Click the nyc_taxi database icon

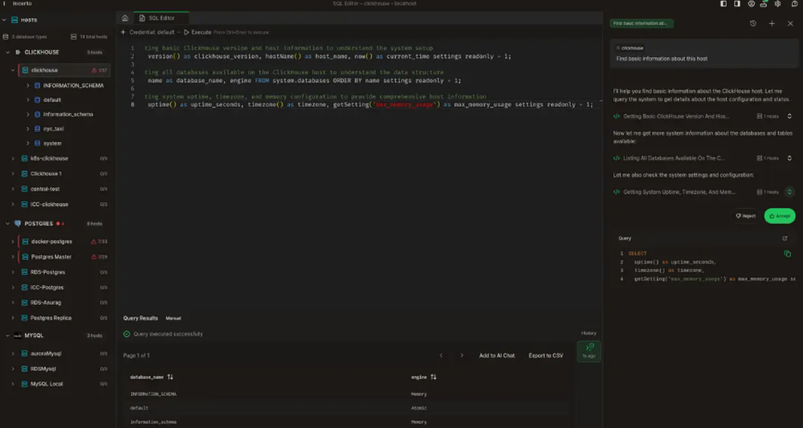point(37,128)
